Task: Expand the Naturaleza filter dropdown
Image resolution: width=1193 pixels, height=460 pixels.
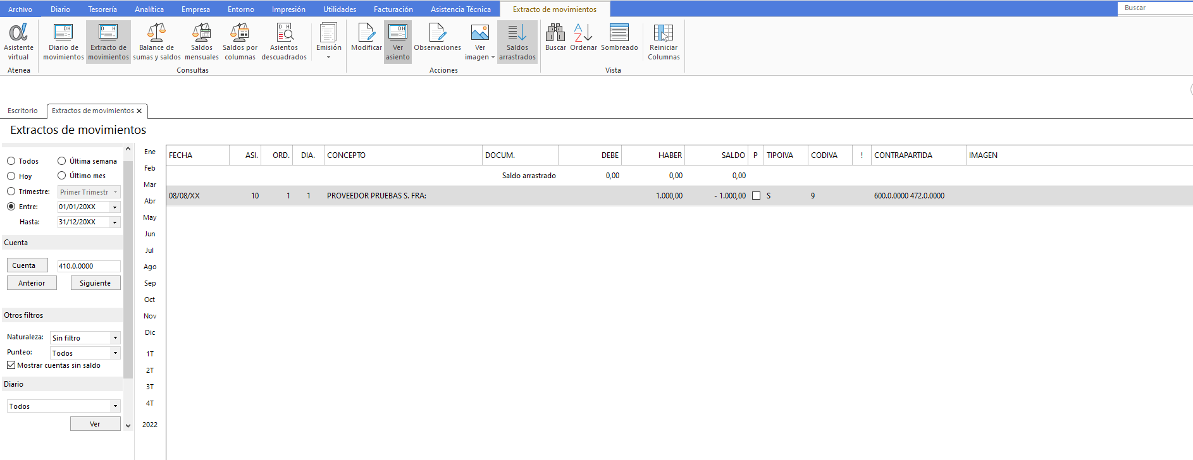Action: tap(115, 338)
